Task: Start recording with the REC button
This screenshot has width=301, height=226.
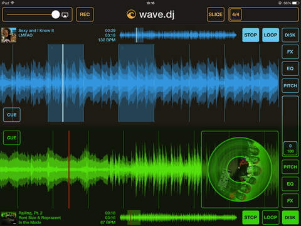Action: 85,14
